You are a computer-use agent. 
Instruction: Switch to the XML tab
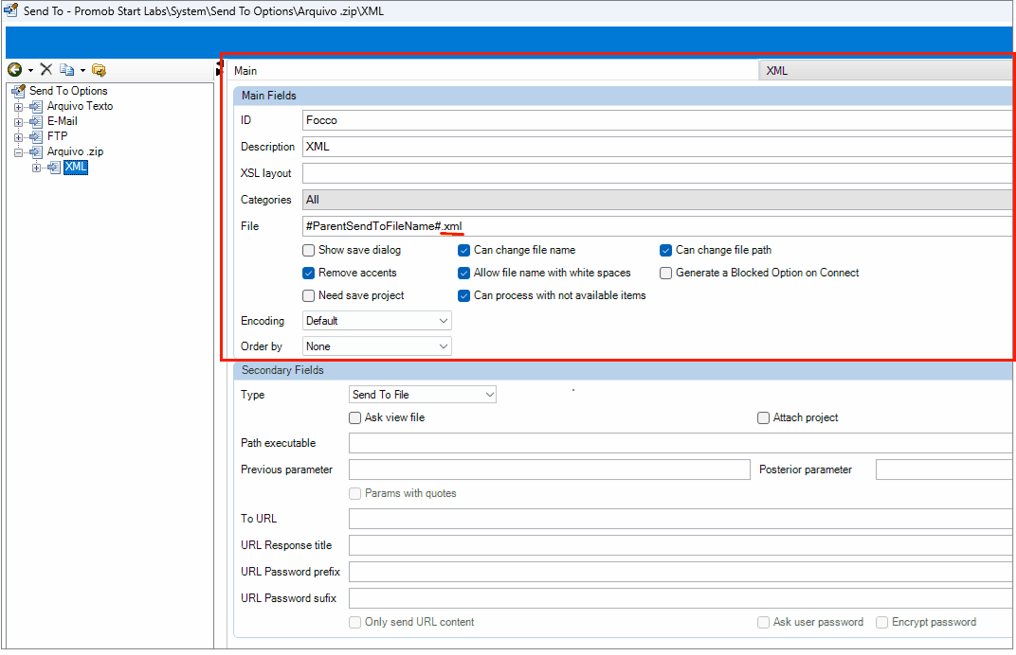(886, 71)
